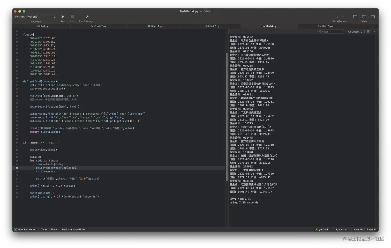
Task: Click the '基金编号: 004432' output line
Action: [241, 37]
